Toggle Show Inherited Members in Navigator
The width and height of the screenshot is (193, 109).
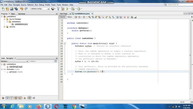click(3, 98)
